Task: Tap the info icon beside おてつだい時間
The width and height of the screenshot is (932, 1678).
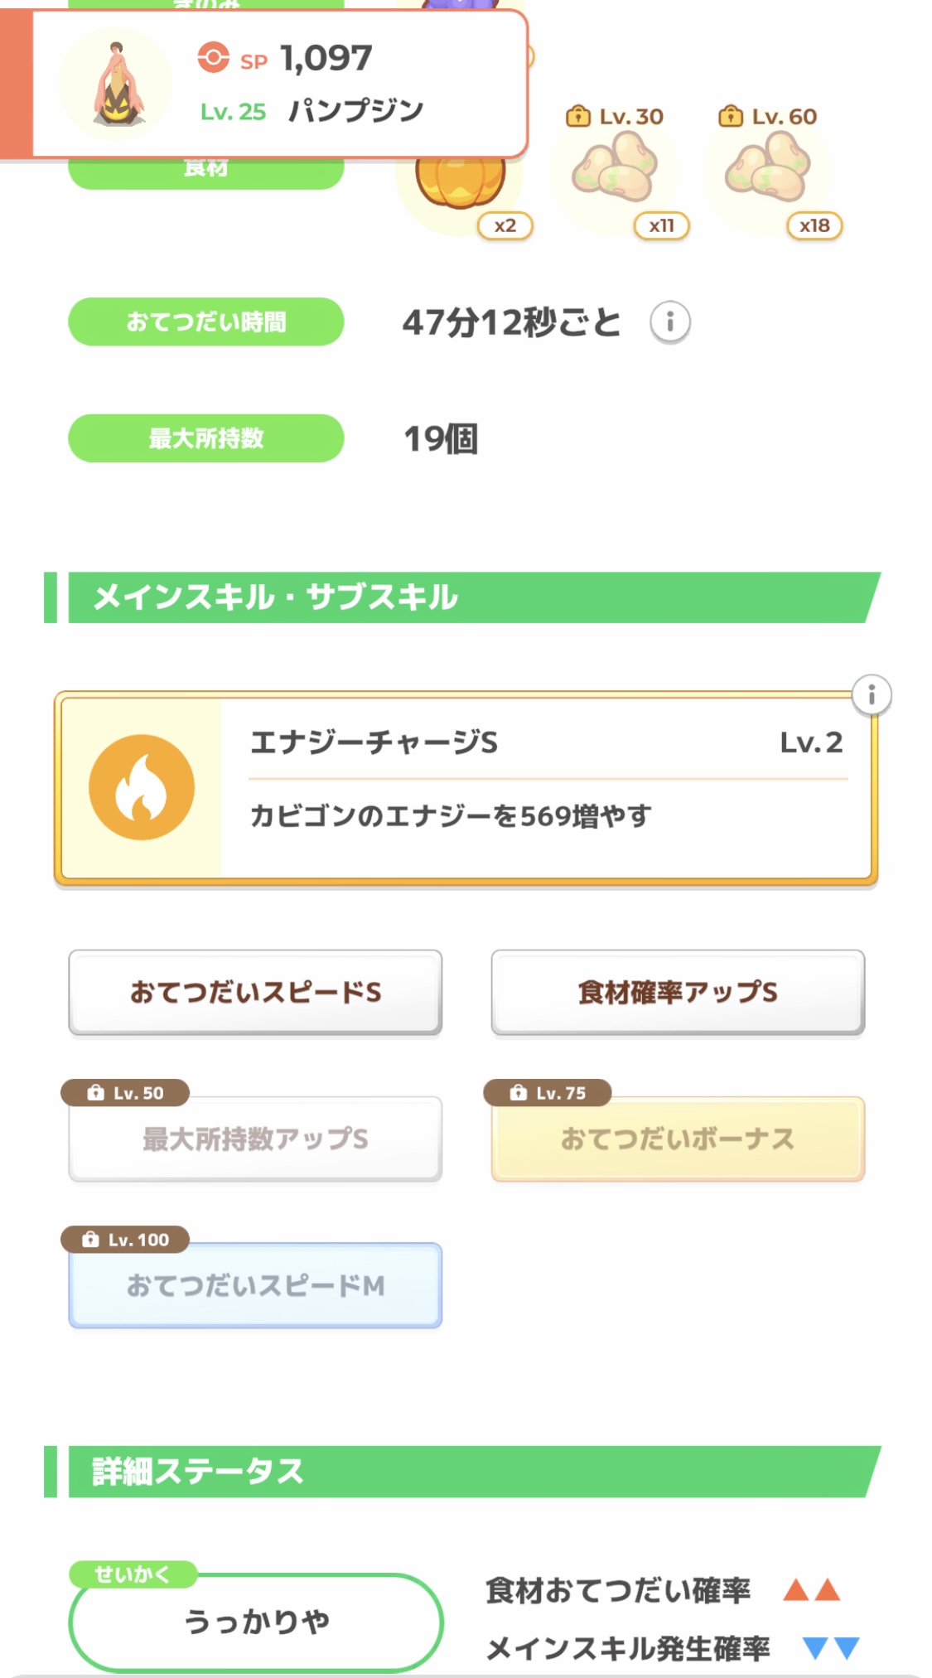Action: pyautogui.click(x=669, y=322)
